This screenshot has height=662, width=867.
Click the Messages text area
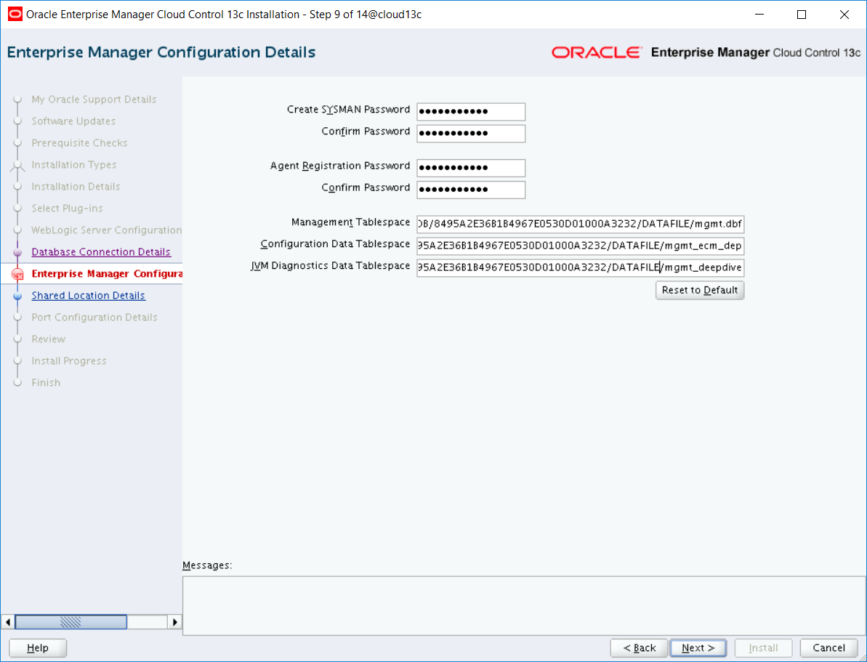(x=524, y=605)
